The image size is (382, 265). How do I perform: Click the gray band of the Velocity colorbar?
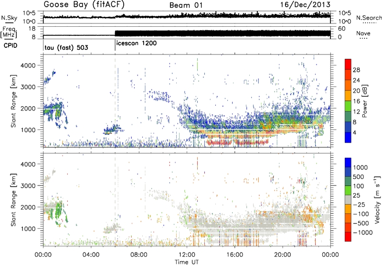pyautogui.click(x=348, y=199)
